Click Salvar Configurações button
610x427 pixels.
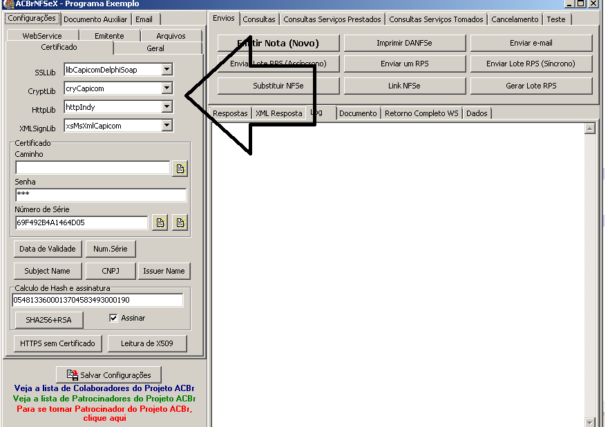(x=108, y=375)
